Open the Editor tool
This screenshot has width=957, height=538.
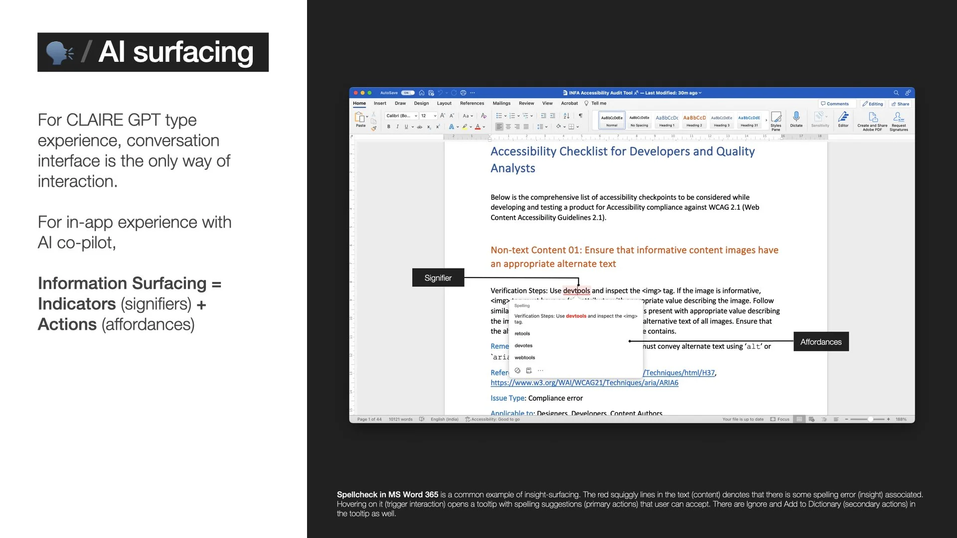point(843,117)
